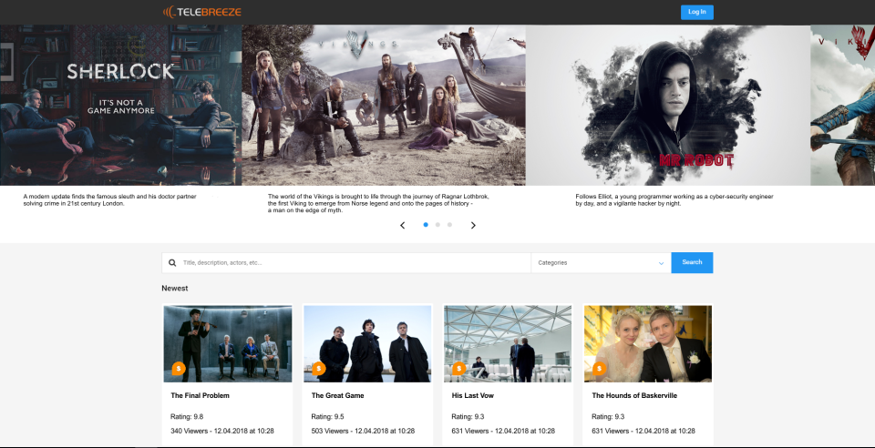Click the Vikings description about Ragnar Lothbrok
Screen dimensions: 875x448
(x=378, y=203)
